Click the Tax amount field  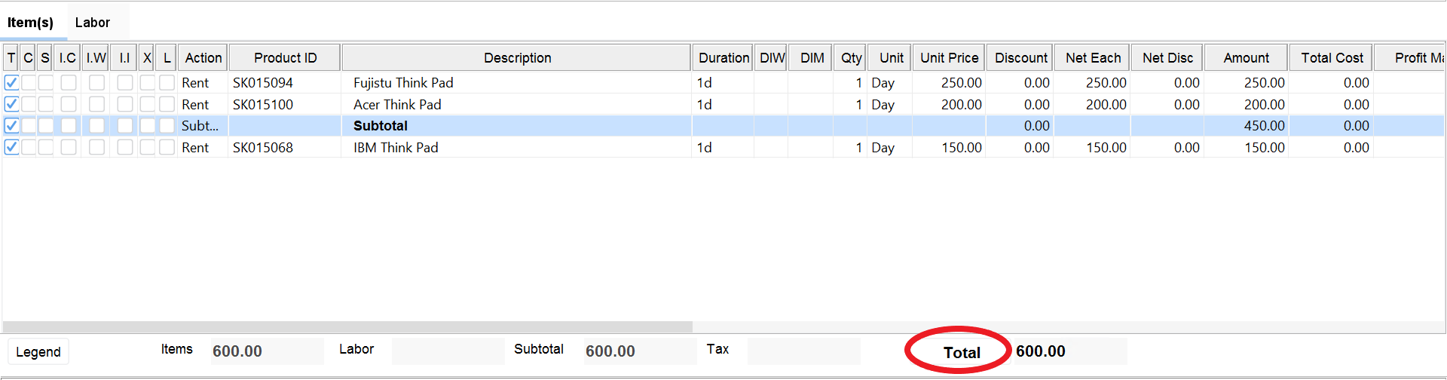tap(803, 351)
